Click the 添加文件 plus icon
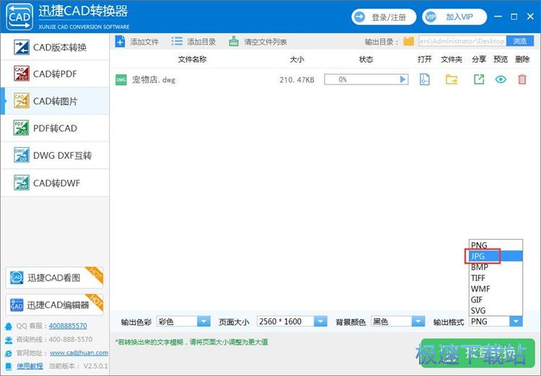 coord(120,42)
